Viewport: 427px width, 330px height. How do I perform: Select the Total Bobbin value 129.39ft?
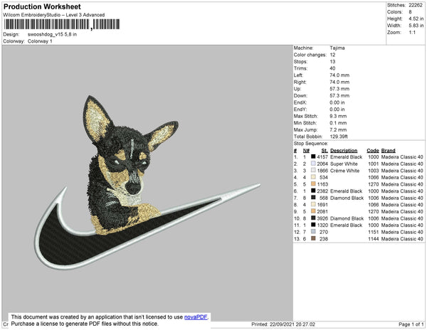339,137
